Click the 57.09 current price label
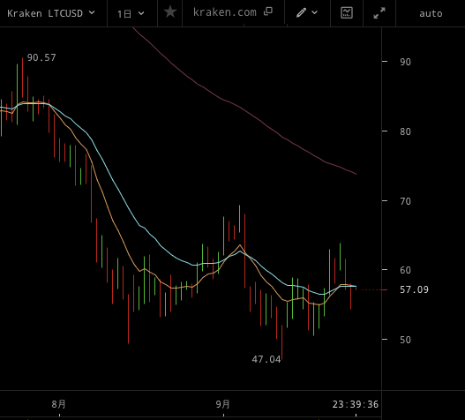 pyautogui.click(x=414, y=289)
